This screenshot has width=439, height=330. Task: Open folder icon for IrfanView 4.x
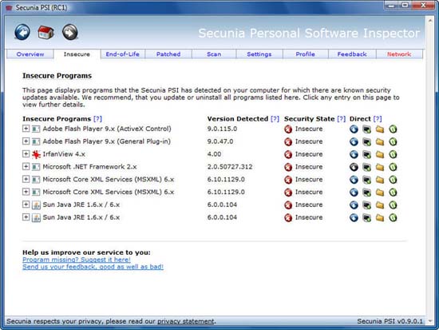[380, 154]
